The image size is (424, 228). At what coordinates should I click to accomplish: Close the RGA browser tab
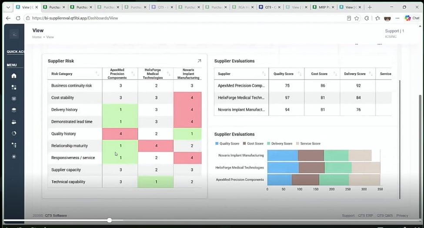coord(252,7)
